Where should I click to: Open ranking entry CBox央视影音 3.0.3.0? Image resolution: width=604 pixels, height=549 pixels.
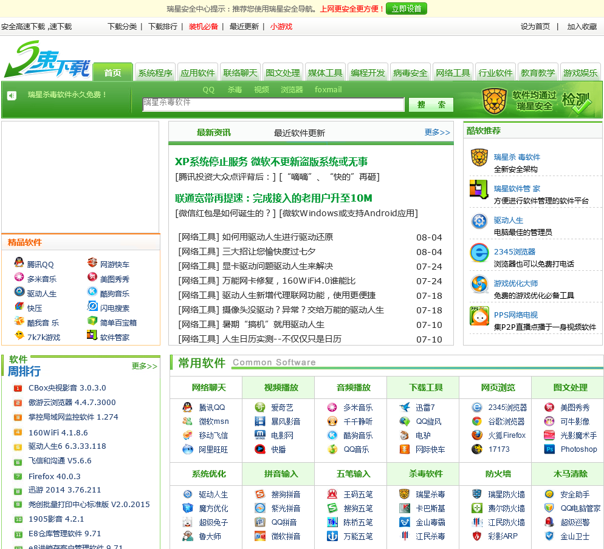[x=67, y=387]
